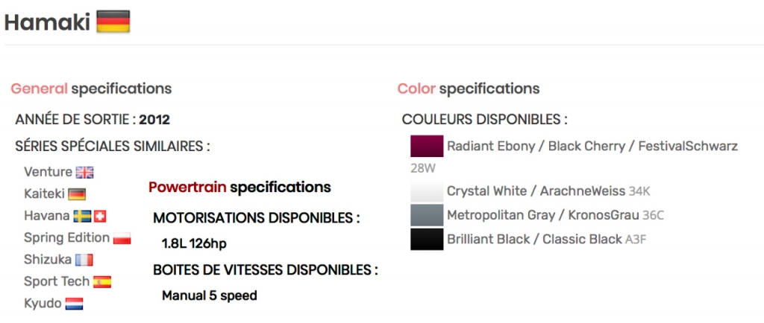Click the French flag next to Shizuka

tap(84, 260)
